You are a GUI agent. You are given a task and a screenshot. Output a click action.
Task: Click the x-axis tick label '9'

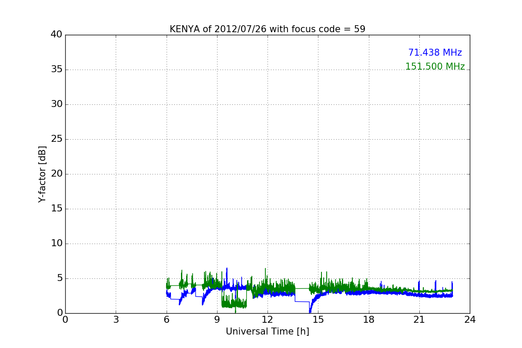click(217, 319)
